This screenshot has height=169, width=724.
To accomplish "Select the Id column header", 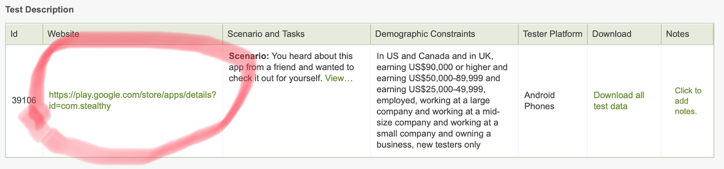I will pos(24,34).
